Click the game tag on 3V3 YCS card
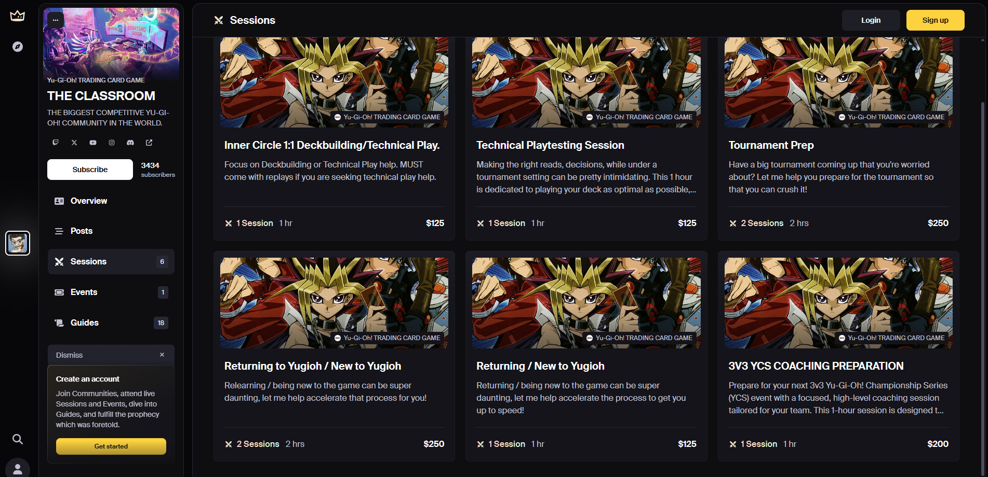988x477 pixels. (x=891, y=338)
